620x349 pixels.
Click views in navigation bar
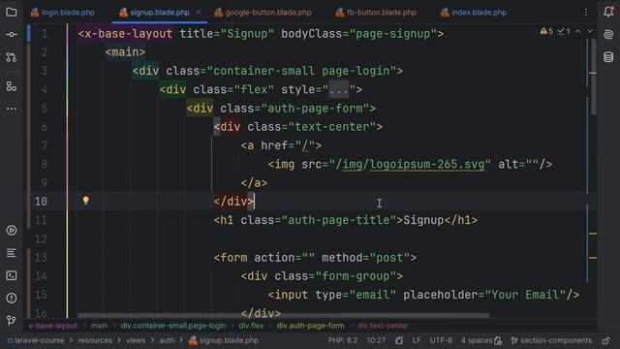click(x=136, y=340)
